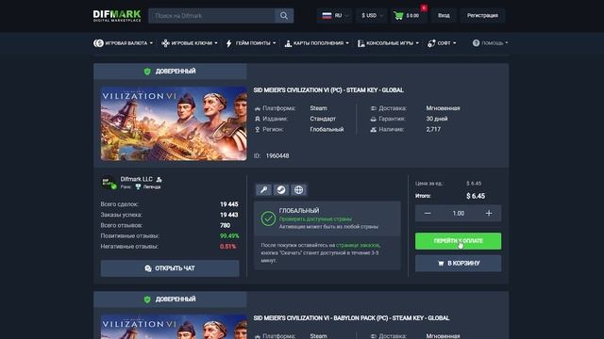Click the 0.51% negative reviews value
Screen dimensions: 604x339
coord(228,247)
